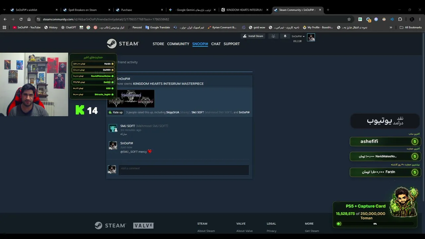Close the SnOoPi#'s wishlist tab
425x239 pixels.
coord(56,10)
